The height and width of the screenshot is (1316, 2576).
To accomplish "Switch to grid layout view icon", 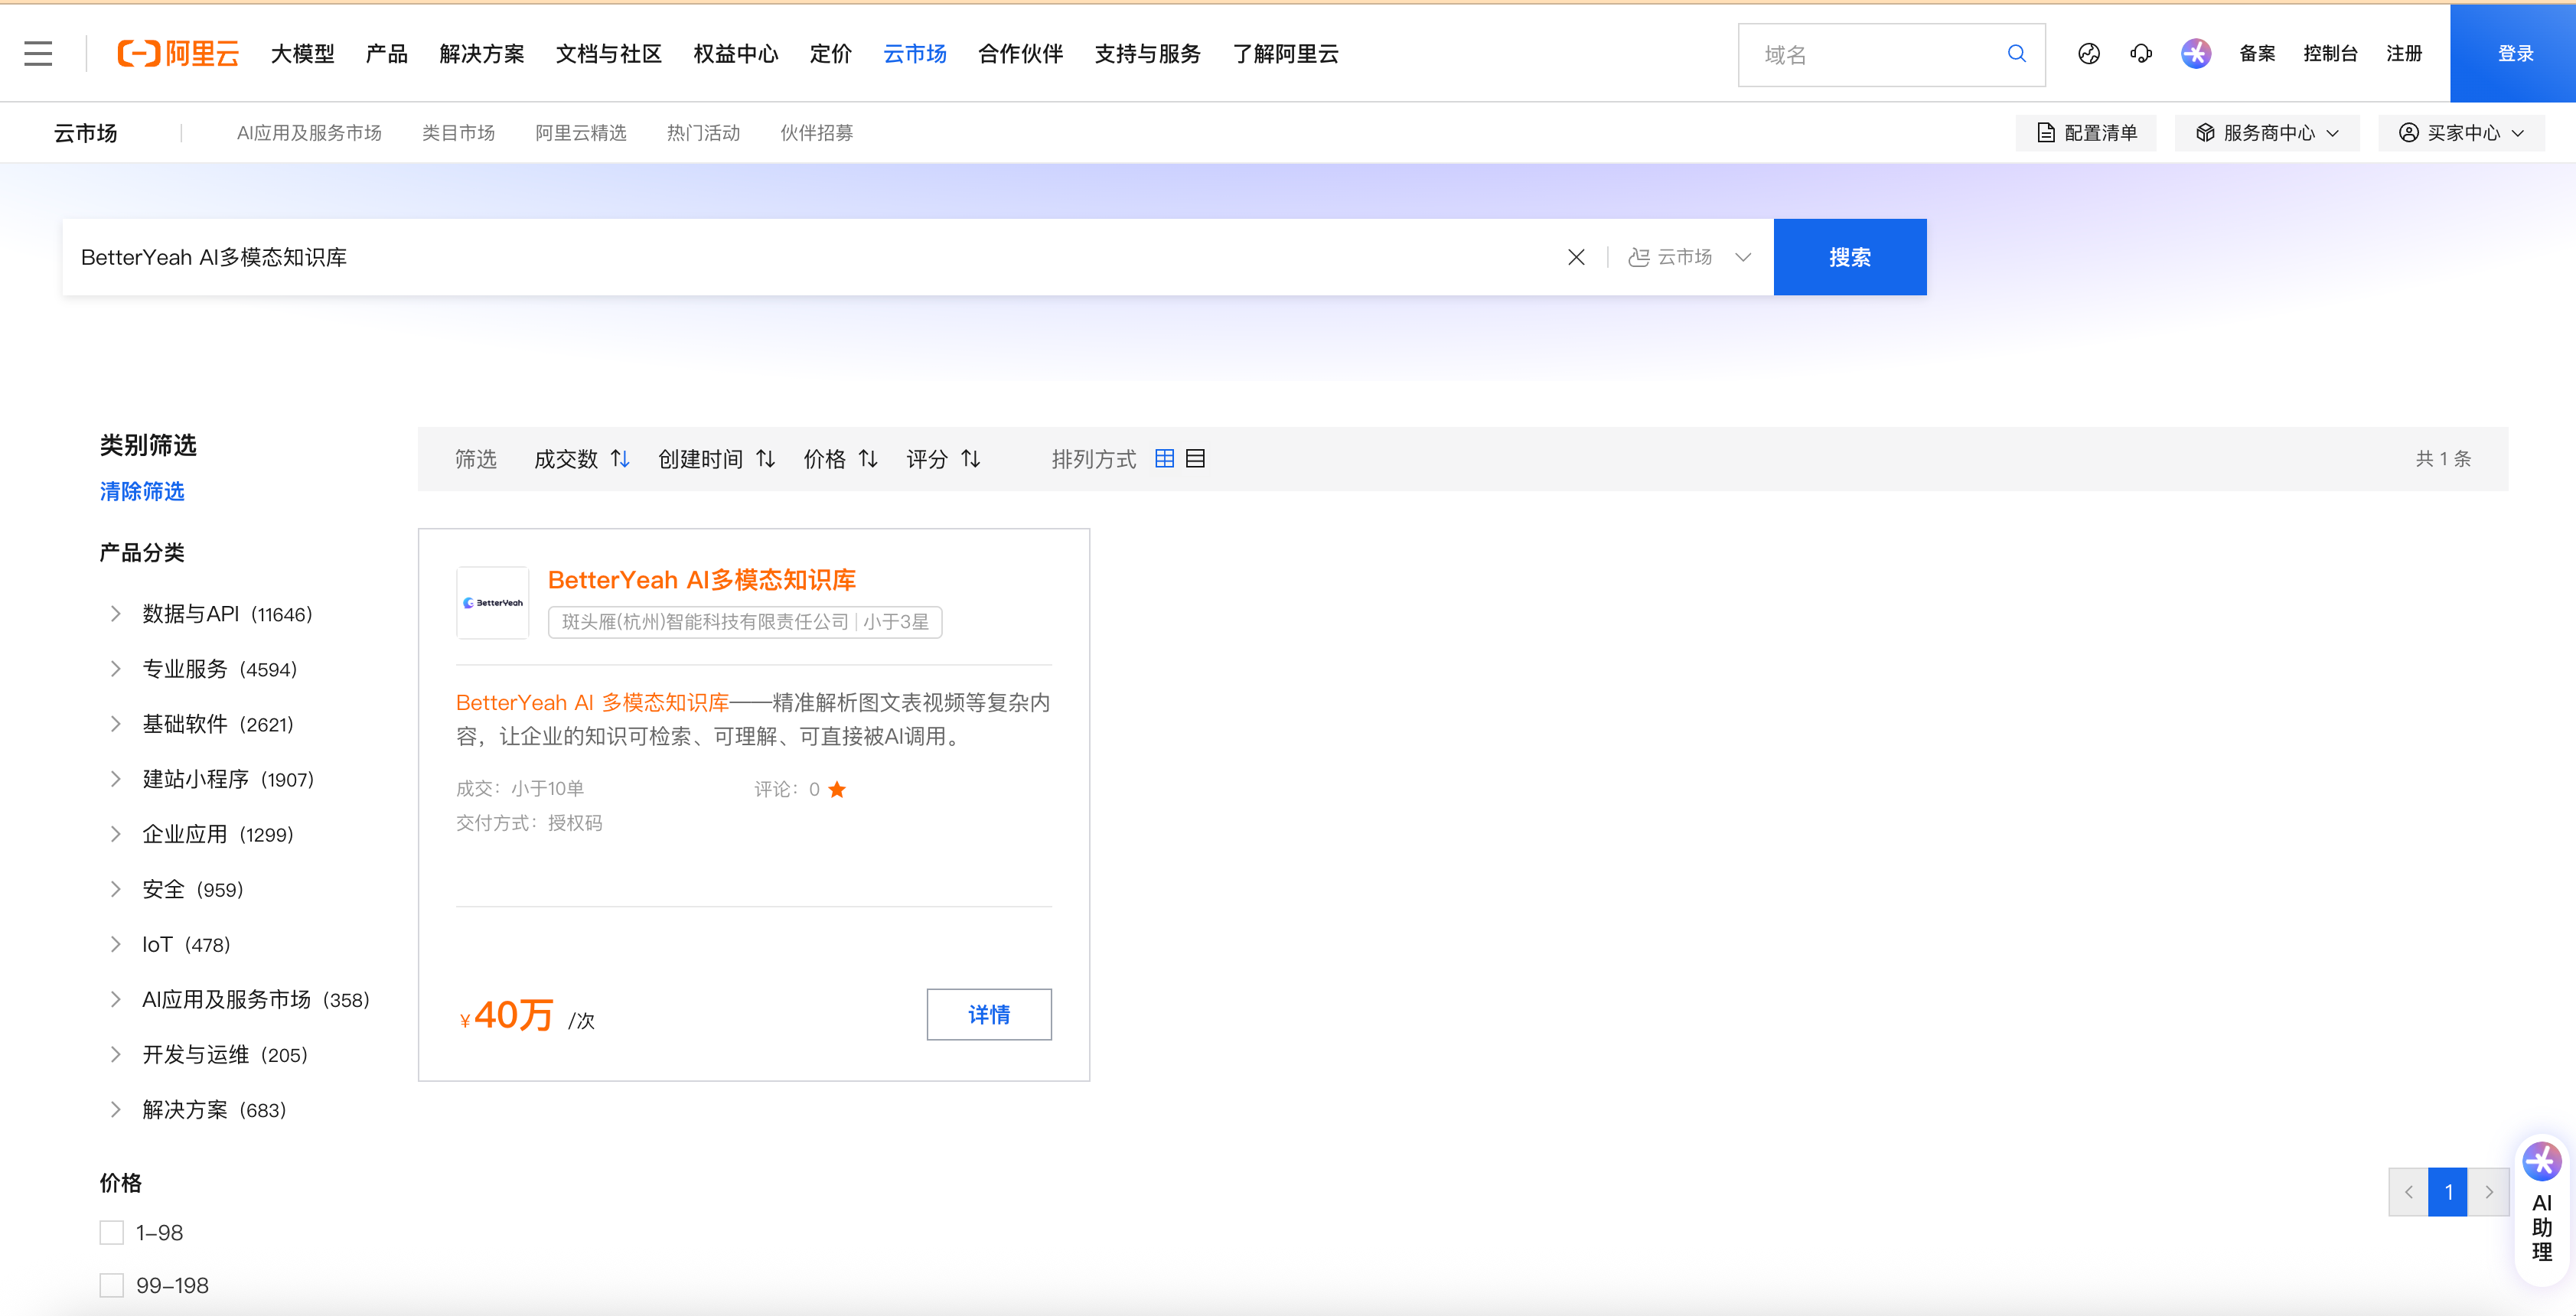I will pos(1164,459).
